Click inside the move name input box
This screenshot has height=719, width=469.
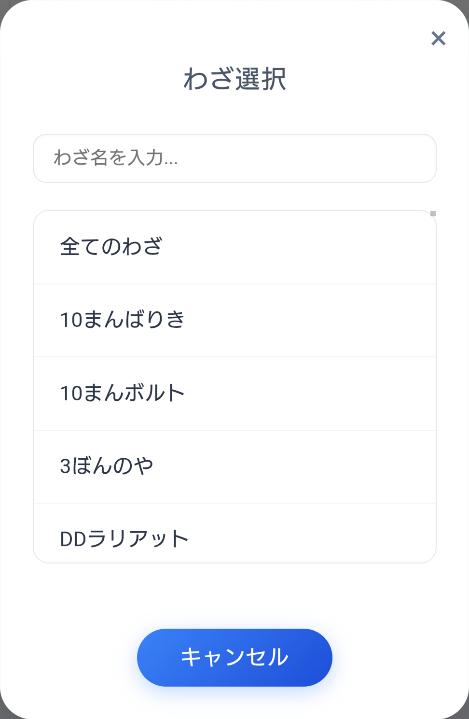click(234, 158)
